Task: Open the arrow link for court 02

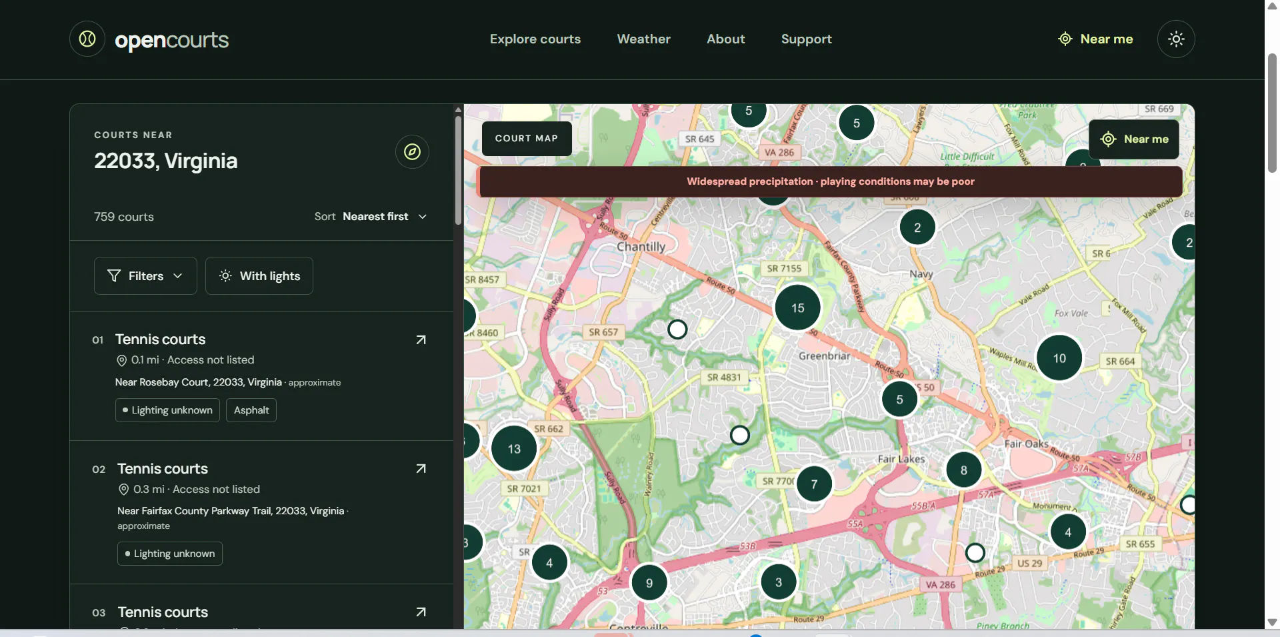Action: click(421, 469)
